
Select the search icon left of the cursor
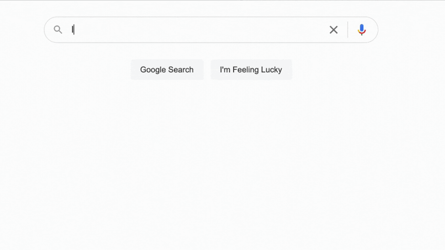[x=58, y=30]
